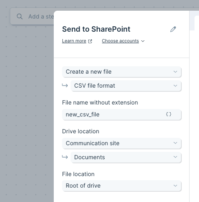Open the Communication site dropdown
This screenshot has width=199, height=202.
point(122,143)
